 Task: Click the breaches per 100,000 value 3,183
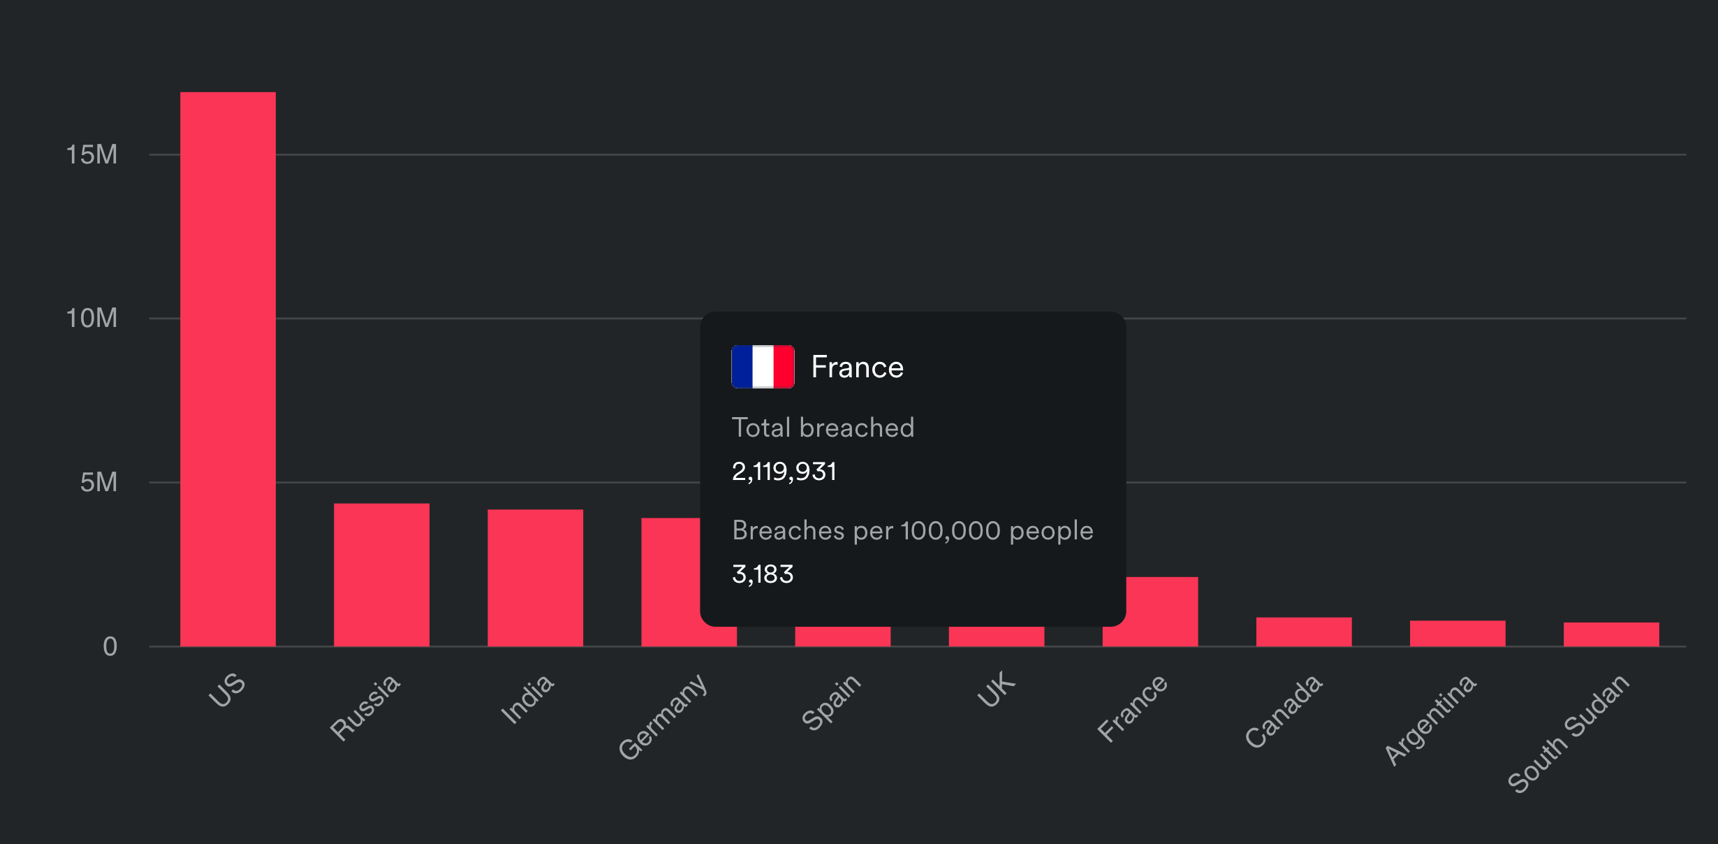pos(763,574)
